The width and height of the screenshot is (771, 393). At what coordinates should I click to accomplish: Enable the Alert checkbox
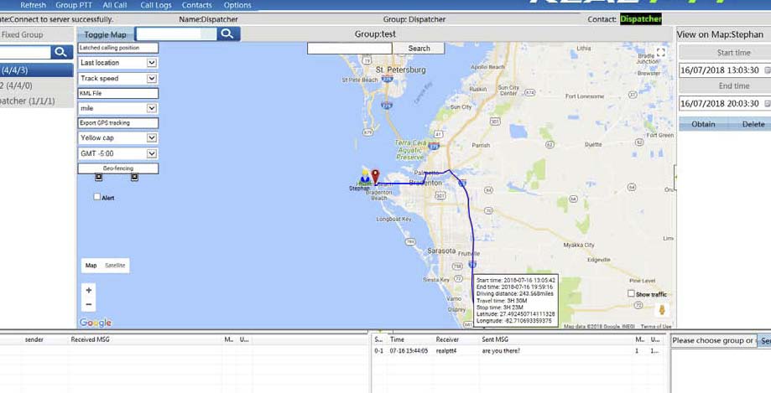pyautogui.click(x=97, y=197)
